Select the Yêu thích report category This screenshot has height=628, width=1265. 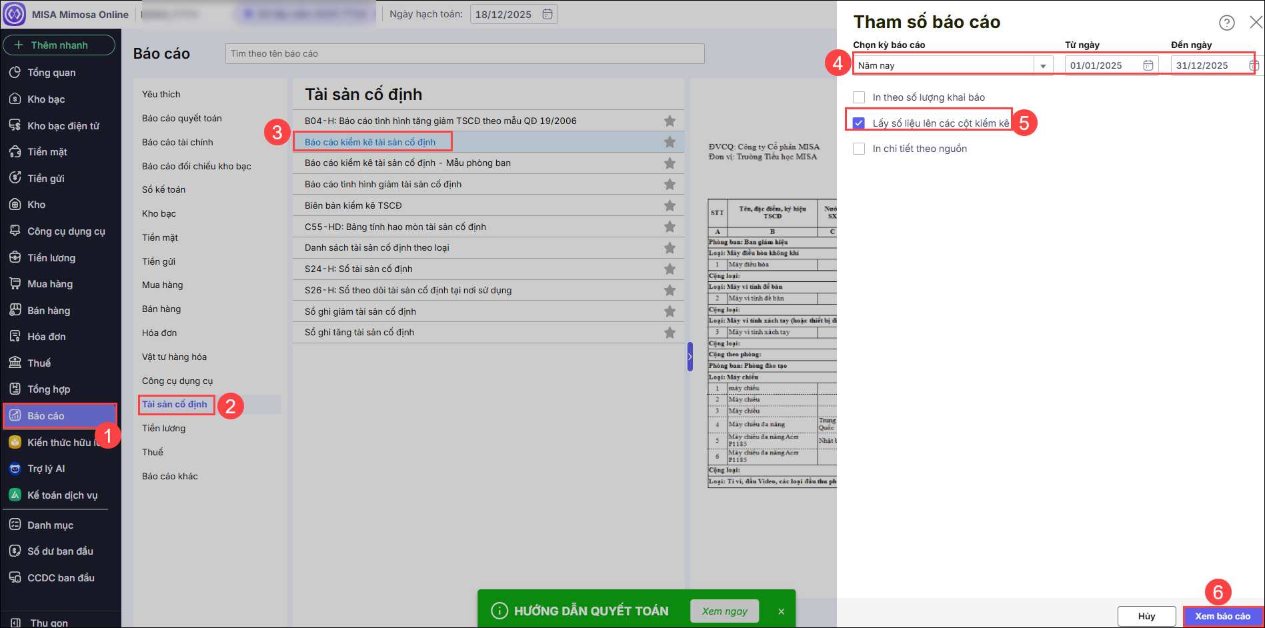click(161, 94)
